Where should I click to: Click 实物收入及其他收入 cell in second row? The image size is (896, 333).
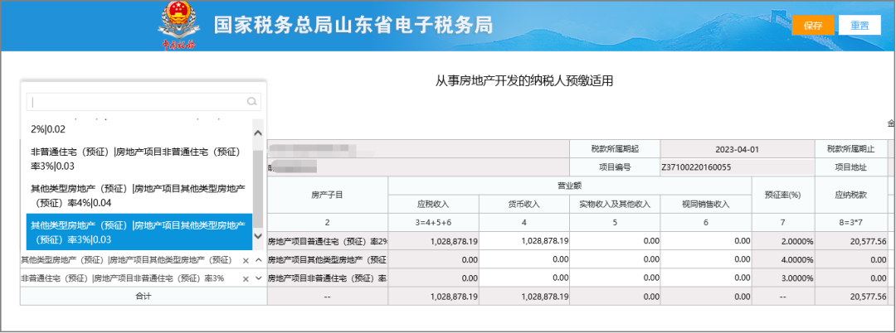615,259
